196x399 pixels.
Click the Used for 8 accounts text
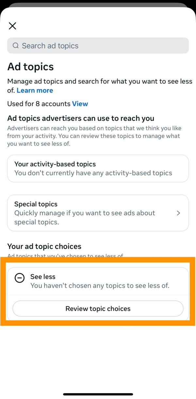click(39, 104)
